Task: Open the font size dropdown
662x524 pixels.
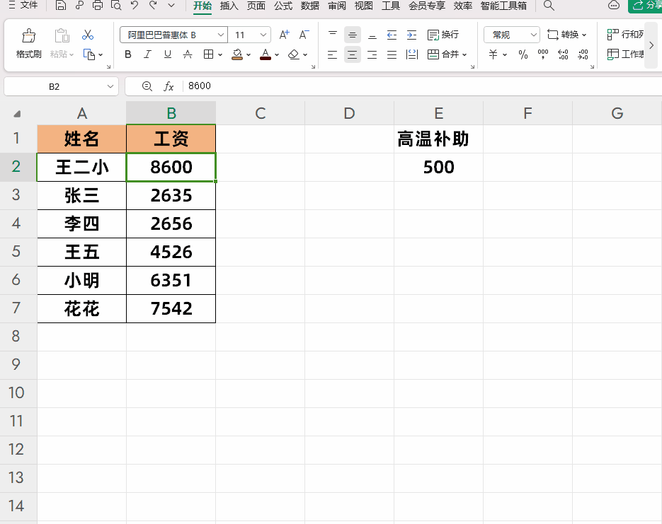Action: (x=263, y=35)
